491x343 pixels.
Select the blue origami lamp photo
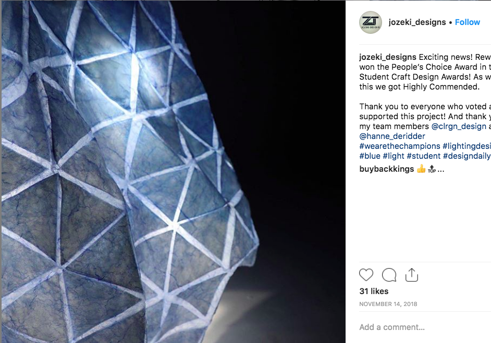[x=173, y=172]
